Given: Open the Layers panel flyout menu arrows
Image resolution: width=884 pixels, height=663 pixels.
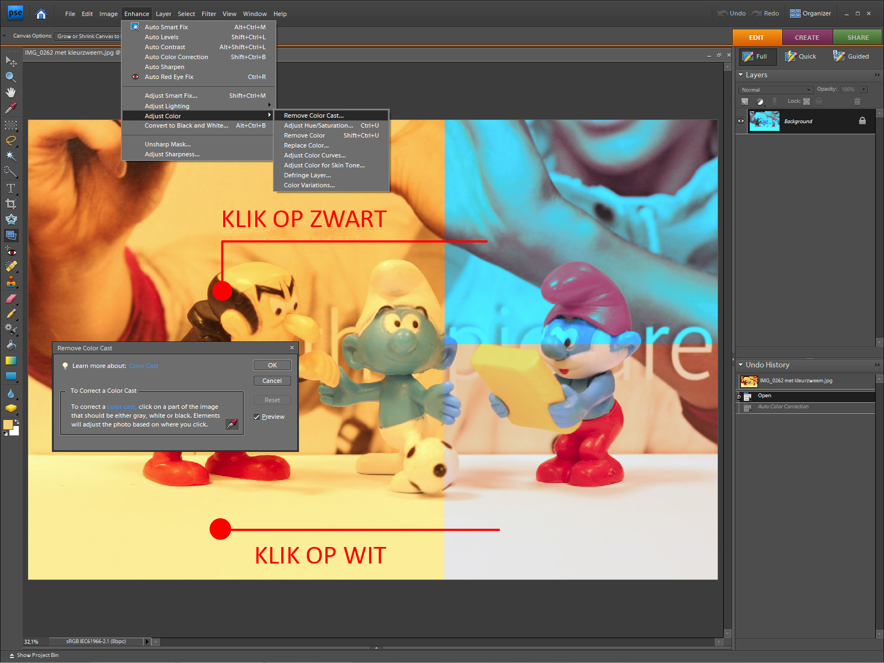Looking at the screenshot, I should (x=877, y=75).
